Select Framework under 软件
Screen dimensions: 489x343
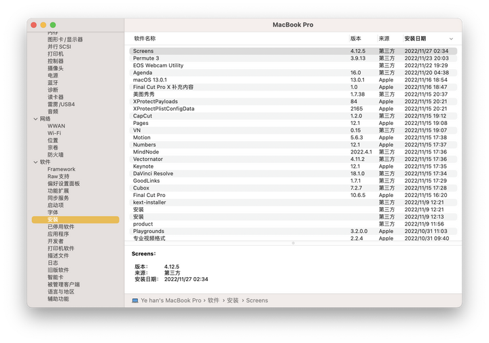tap(61, 169)
